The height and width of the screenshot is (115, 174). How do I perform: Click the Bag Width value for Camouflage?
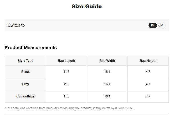coord(107,96)
